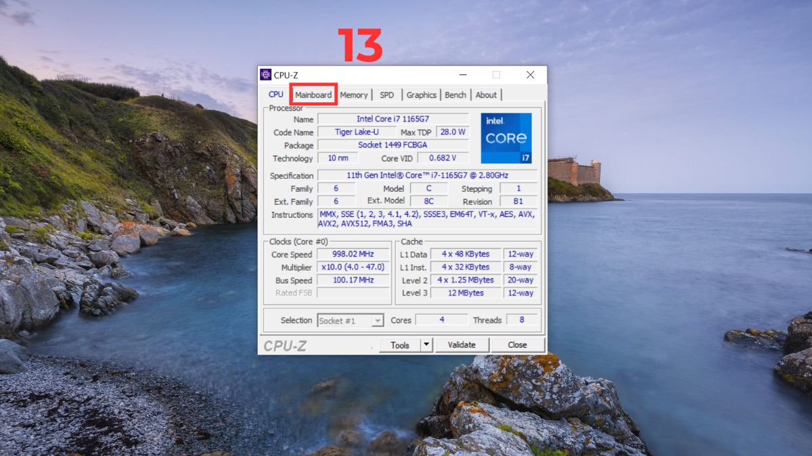Image resolution: width=812 pixels, height=456 pixels.
Task: Minimize the CPU-Z window
Action: [x=463, y=75]
